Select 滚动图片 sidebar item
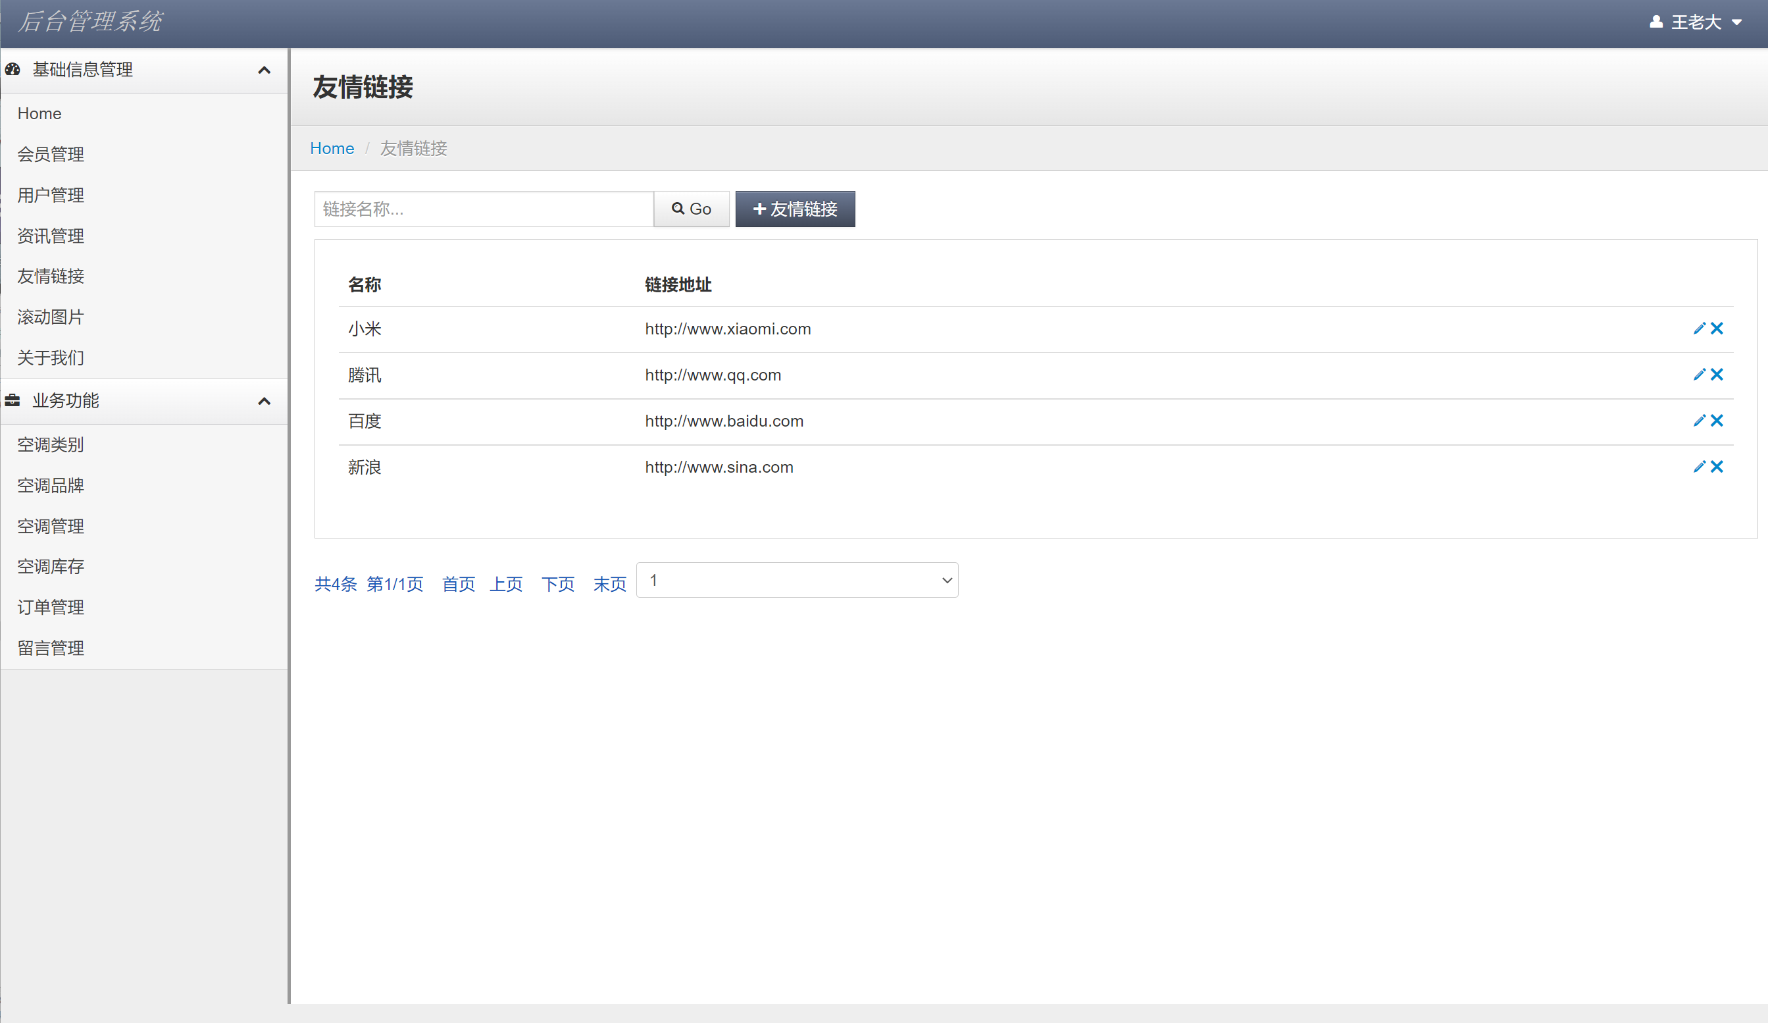Image resolution: width=1768 pixels, height=1023 pixels. click(51, 317)
